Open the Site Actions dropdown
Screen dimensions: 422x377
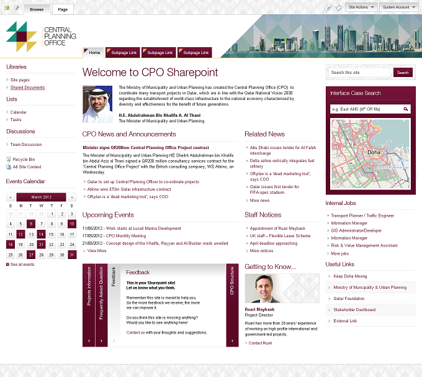click(361, 7)
